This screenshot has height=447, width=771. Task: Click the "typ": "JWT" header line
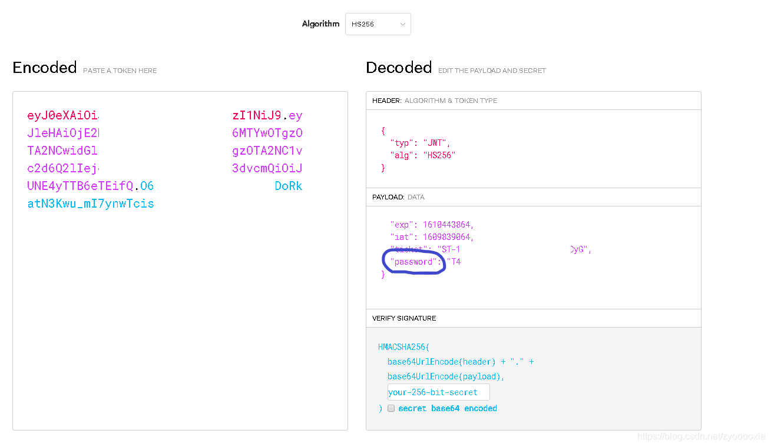(x=420, y=143)
